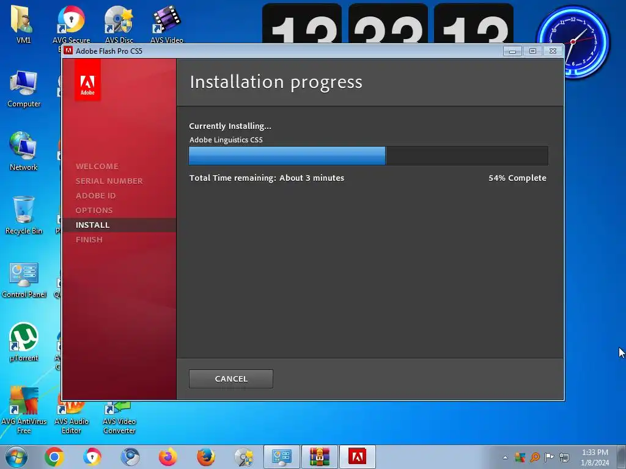Select the Recycle Bin icon
Image resolution: width=626 pixels, height=469 pixels.
click(24, 216)
